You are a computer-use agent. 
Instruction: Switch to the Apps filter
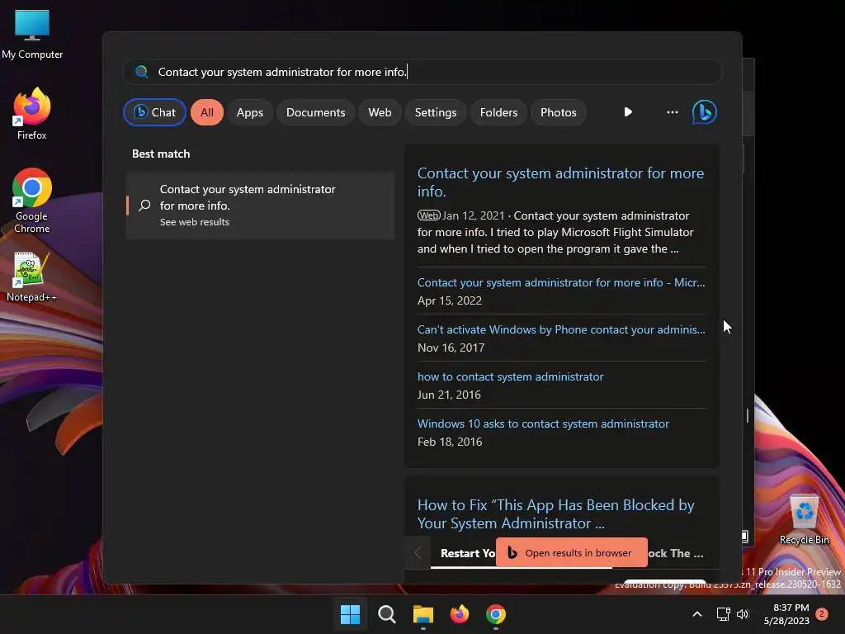(249, 112)
